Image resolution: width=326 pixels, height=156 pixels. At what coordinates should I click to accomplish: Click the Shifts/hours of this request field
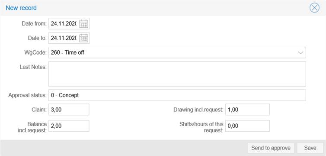point(247,126)
